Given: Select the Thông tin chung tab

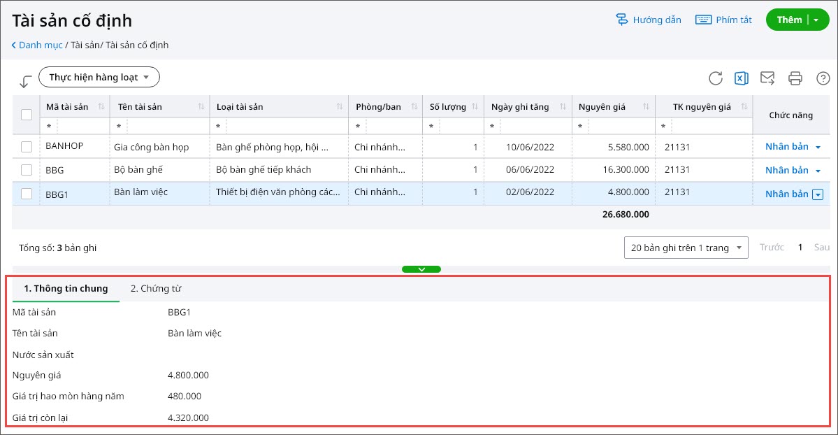Looking at the screenshot, I should click(x=66, y=288).
